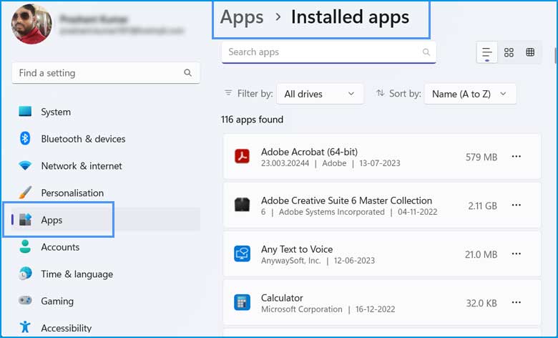Select Adobe Creative Suite 6 Master Collection text

[x=346, y=201]
